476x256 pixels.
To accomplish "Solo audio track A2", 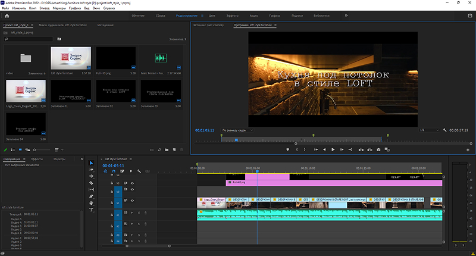I will point(139,224).
